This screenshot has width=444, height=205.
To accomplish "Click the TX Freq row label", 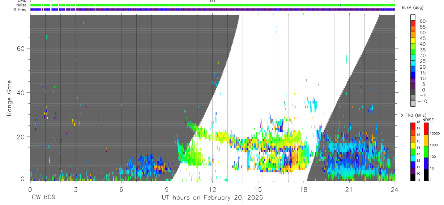I will [20, 9].
